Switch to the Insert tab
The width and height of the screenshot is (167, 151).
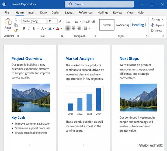point(32,13)
